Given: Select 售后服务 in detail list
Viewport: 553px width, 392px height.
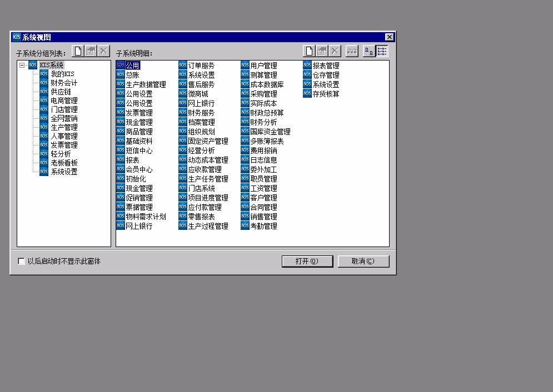Looking at the screenshot, I should [201, 84].
